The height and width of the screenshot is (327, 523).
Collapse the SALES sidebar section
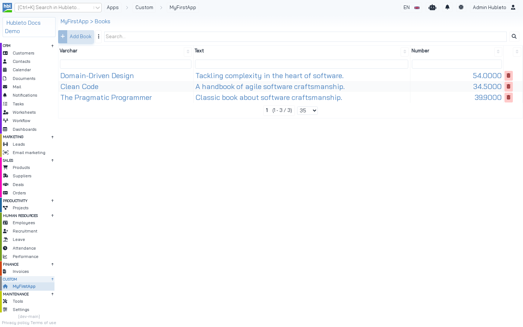tap(52, 160)
